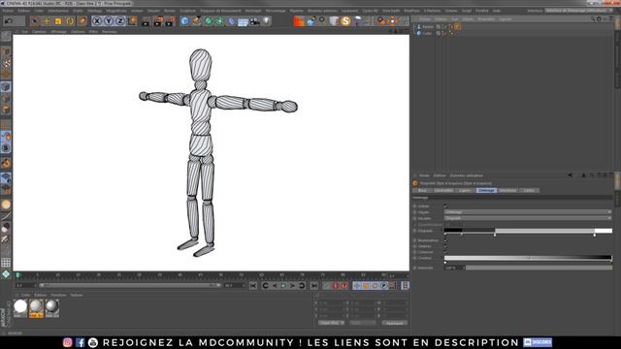Select the white material thumbnail
621x349 pixels.
(20, 308)
